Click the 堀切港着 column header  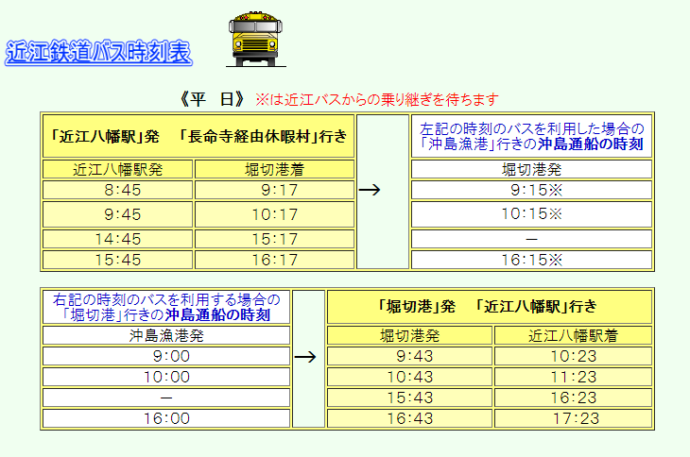click(x=275, y=169)
